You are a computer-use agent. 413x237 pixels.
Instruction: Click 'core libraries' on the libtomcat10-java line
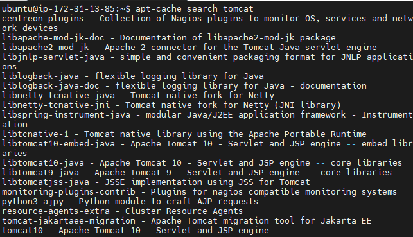click(x=366, y=163)
